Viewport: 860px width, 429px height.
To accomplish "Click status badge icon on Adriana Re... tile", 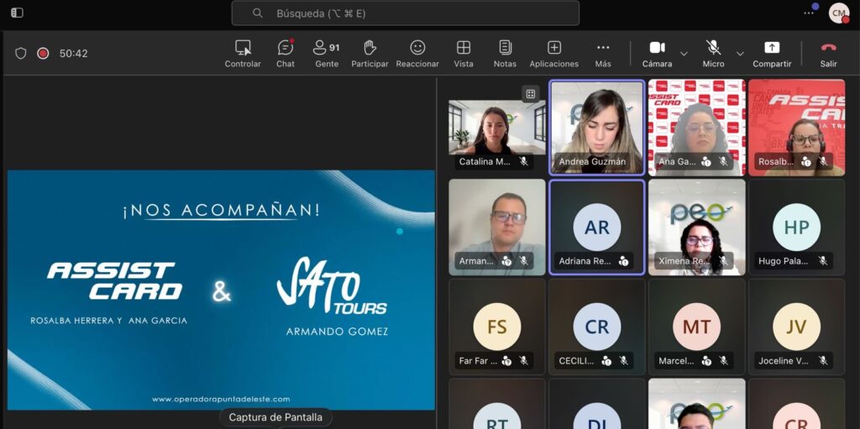I will [x=624, y=261].
